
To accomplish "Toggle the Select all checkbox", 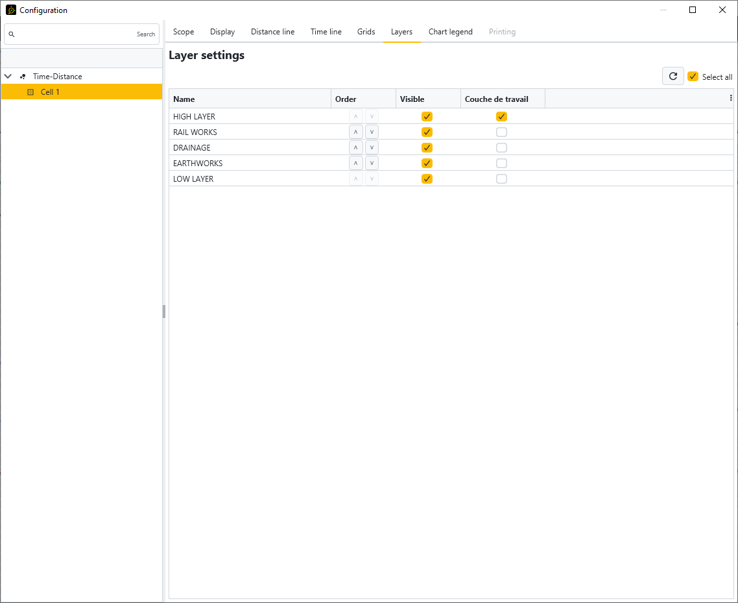I will [693, 77].
